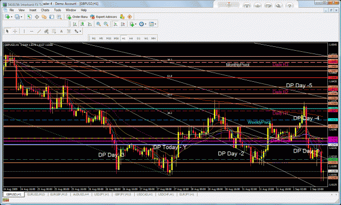Image resolution: width=341 pixels, height=205 pixels.
Task: Switch to the AUDUSD,H4 chart tab
Action: click(x=81, y=194)
